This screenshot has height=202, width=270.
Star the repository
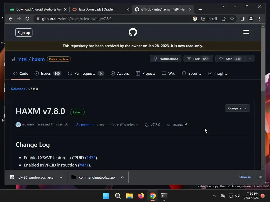coord(230,59)
